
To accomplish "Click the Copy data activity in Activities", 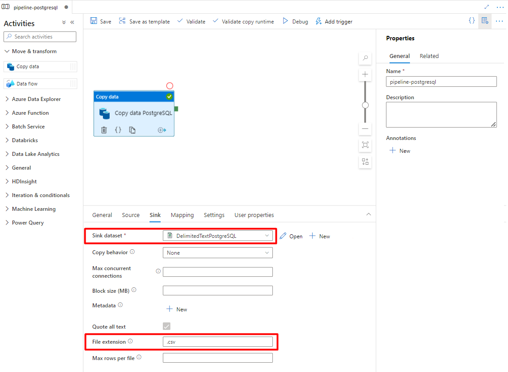I will click(x=40, y=66).
